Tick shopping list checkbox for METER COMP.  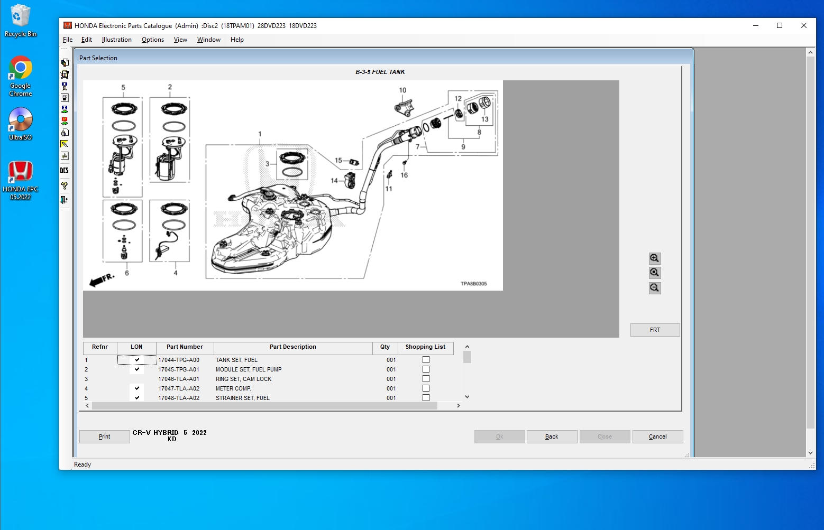coord(426,388)
